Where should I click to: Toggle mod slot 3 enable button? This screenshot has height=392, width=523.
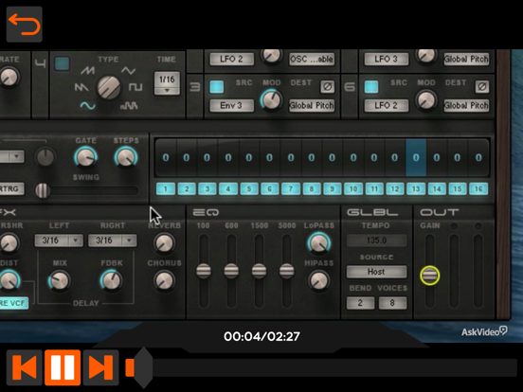[x=217, y=87]
